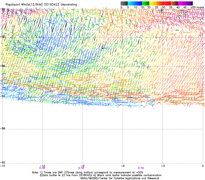Click the 'Rapidscat Winds(12.5KM) 20160423 descending' title

point(41,4)
